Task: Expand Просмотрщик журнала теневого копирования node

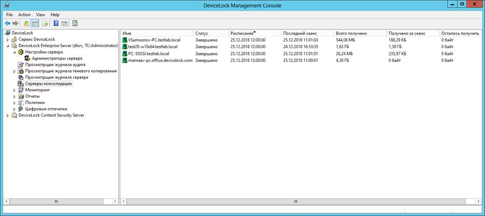Action: [15, 71]
